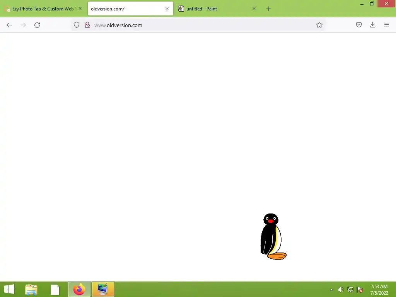Click the forward navigation arrow
The image size is (396, 297).
pos(23,25)
